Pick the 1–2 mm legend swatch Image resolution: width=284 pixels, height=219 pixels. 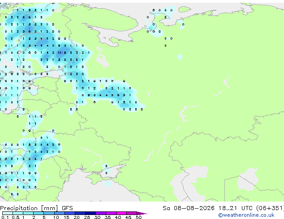(x=28, y=213)
